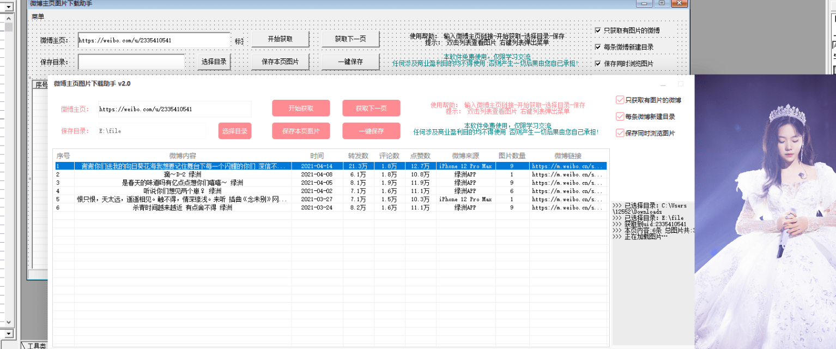
Task: Click the pink 一键保存 button in v2.0
Action: click(371, 131)
